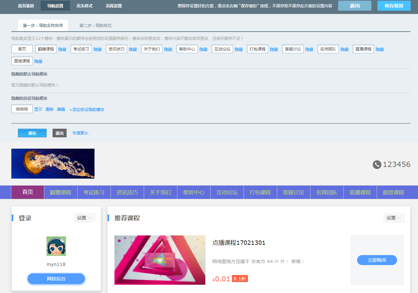Select 考试练习 in the purple navigation bar
Image resolution: width=418 pixels, height=293 pixels.
(94, 193)
